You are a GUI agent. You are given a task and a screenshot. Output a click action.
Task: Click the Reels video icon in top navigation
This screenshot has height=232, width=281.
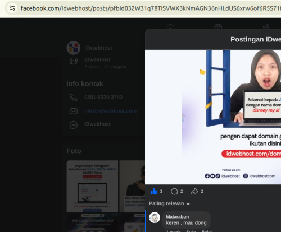[x=218, y=27]
